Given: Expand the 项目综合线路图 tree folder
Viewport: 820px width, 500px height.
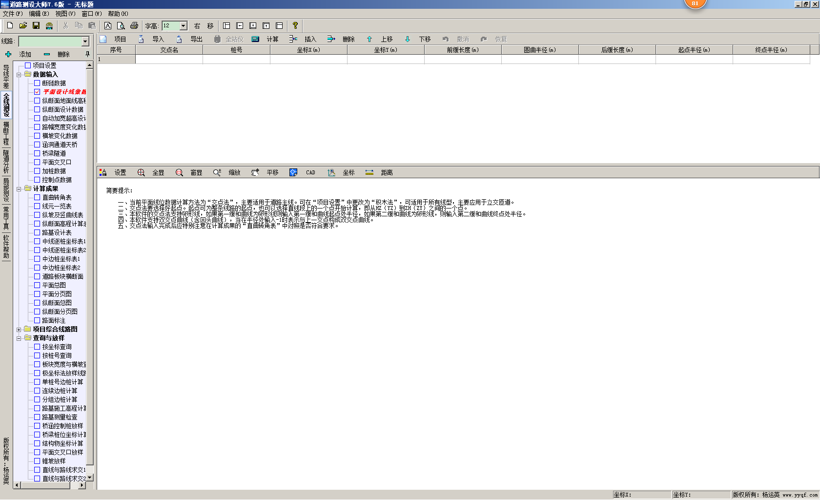Looking at the screenshot, I should (x=19, y=330).
